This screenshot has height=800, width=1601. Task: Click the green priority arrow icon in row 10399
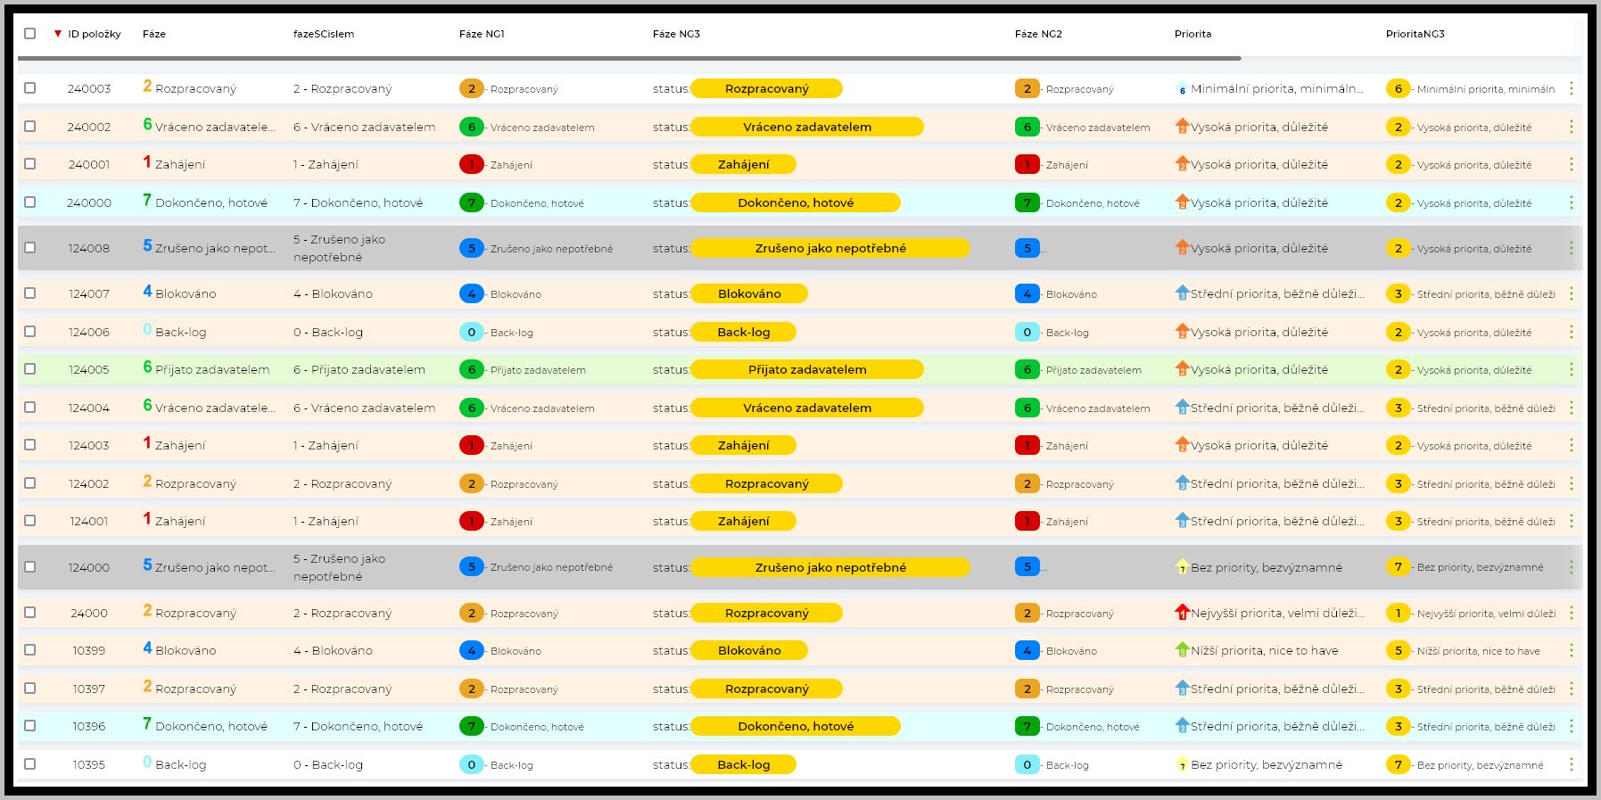point(1182,650)
